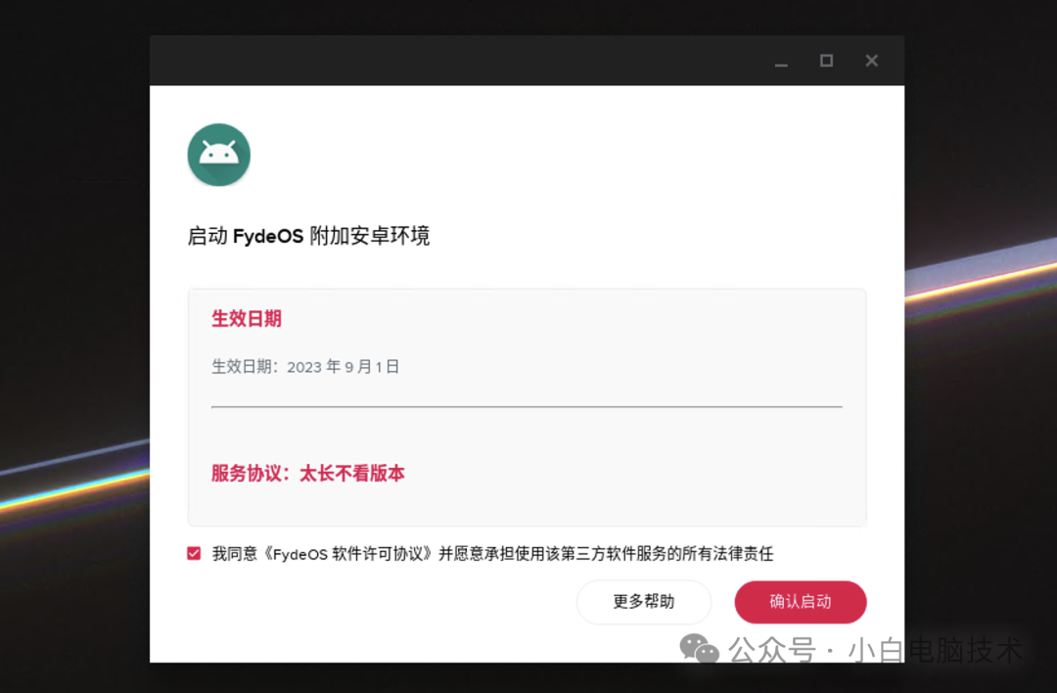
Task: Close the Android environment dialog window
Action: [x=872, y=61]
